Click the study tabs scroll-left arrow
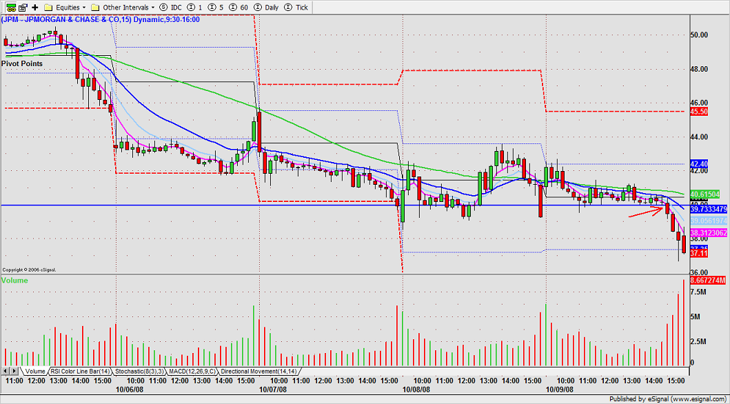Screen dimensions: 730x404 pyautogui.click(x=5, y=371)
